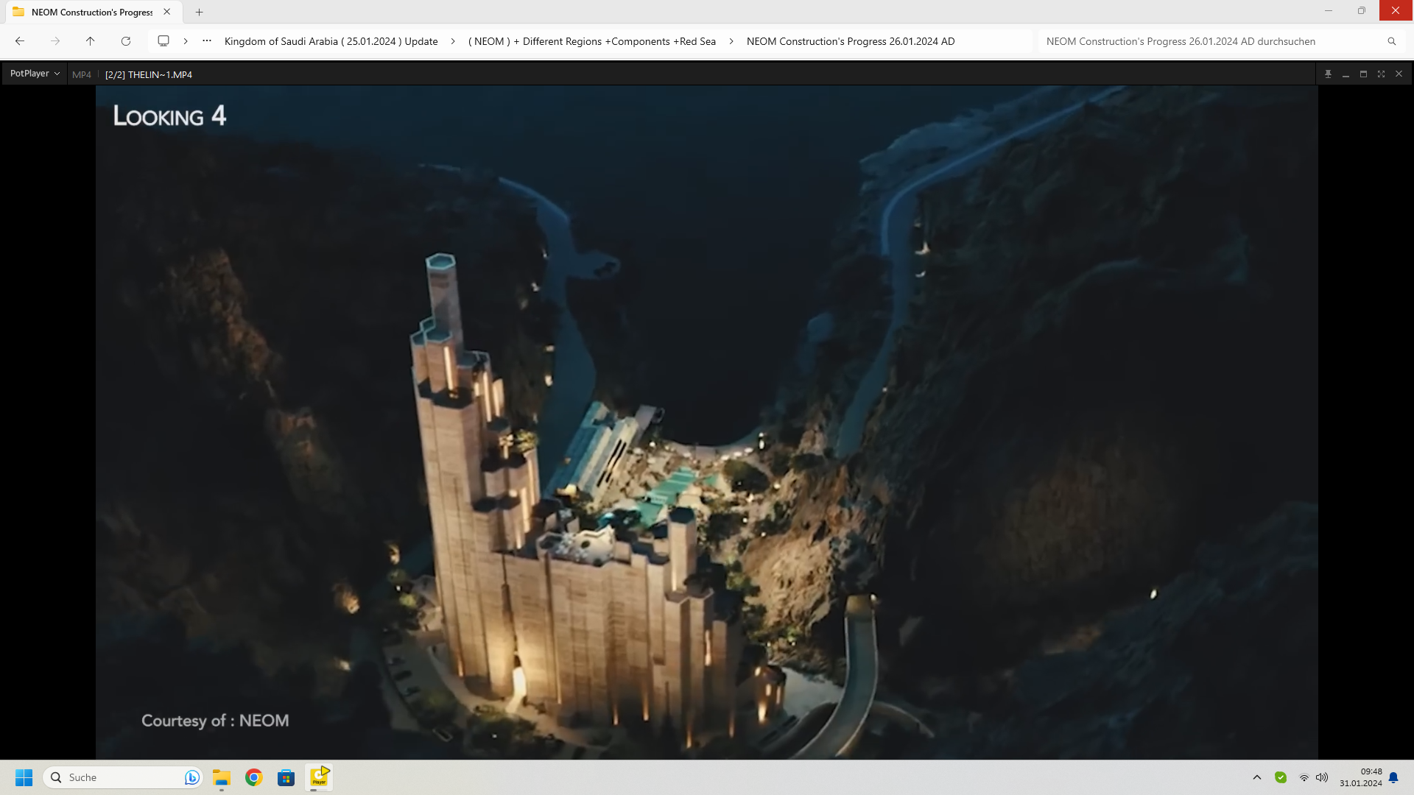Open Microsoft Store from the taskbar
The image size is (1414, 795).
coord(286,777)
